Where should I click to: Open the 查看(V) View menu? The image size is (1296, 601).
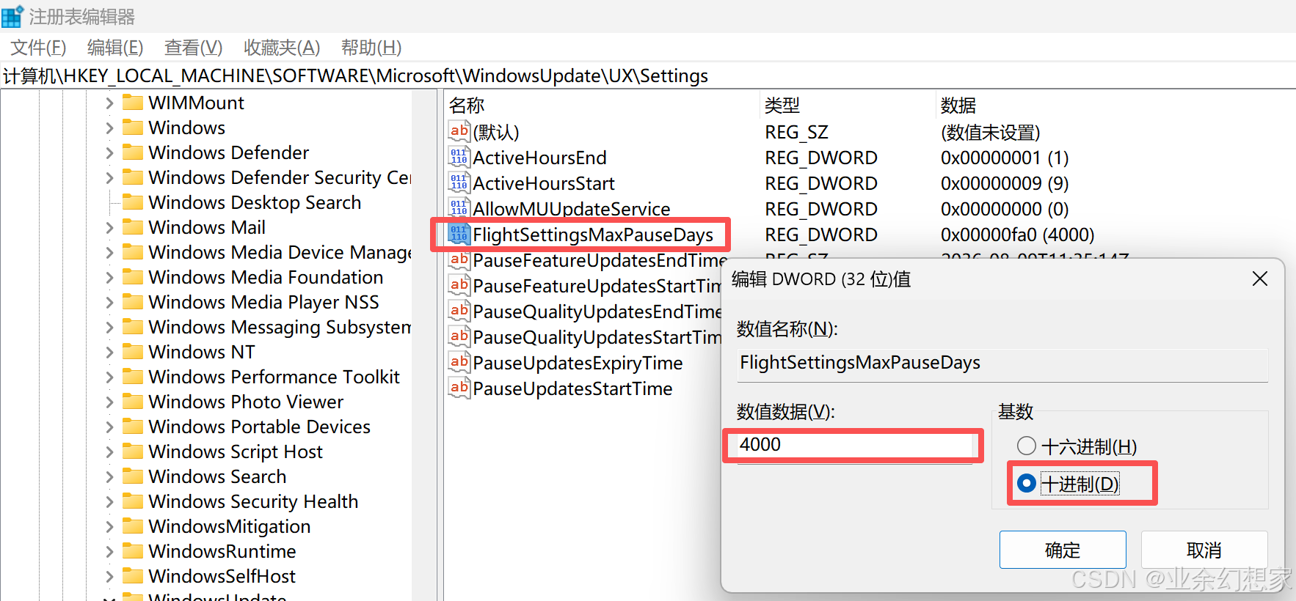click(x=193, y=48)
